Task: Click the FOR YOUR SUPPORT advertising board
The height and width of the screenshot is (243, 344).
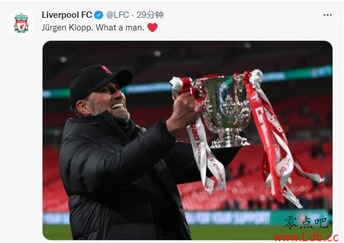Action: point(228,218)
